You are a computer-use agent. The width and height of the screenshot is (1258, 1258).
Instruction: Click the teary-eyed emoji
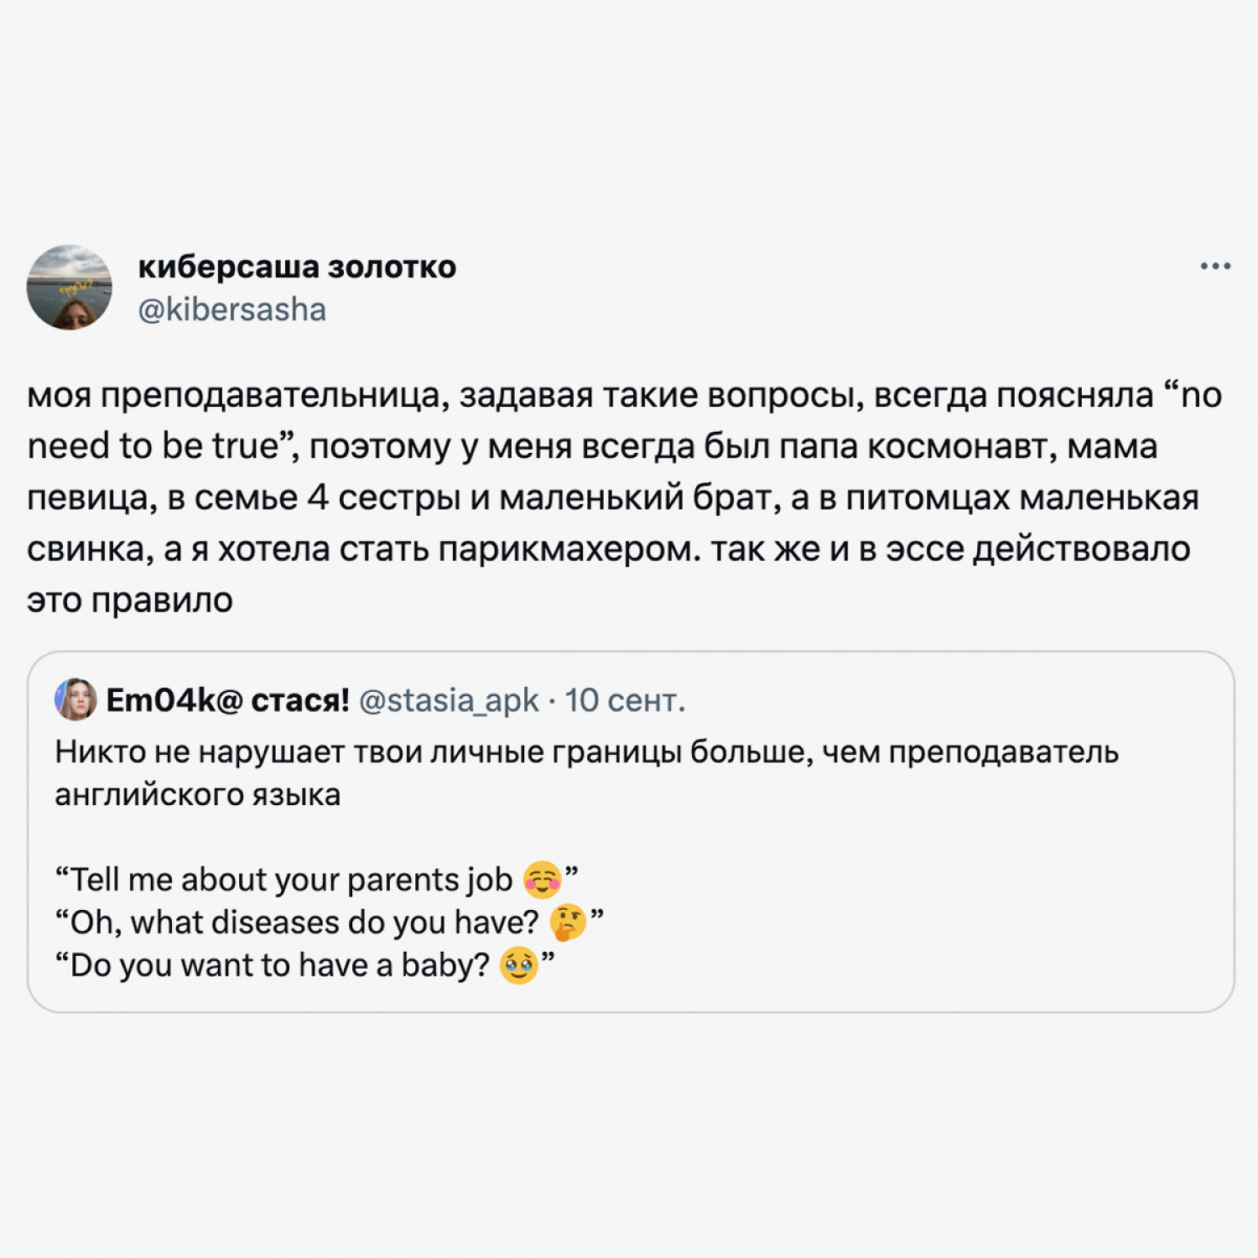pos(518,965)
